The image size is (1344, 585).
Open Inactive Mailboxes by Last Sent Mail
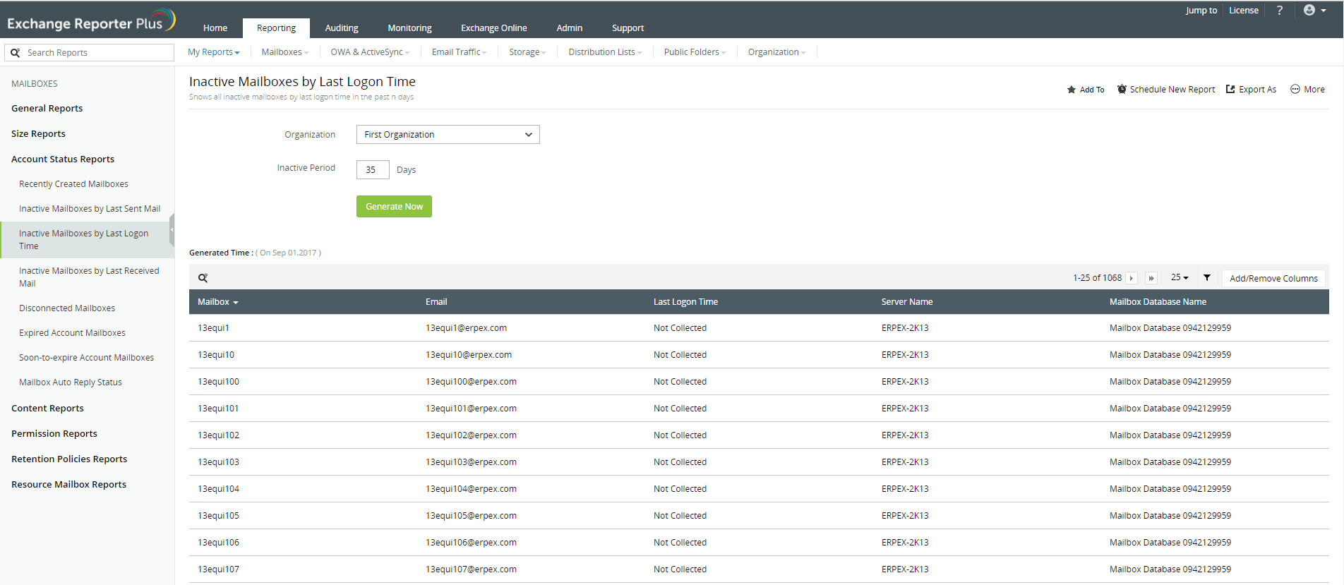[x=90, y=209]
